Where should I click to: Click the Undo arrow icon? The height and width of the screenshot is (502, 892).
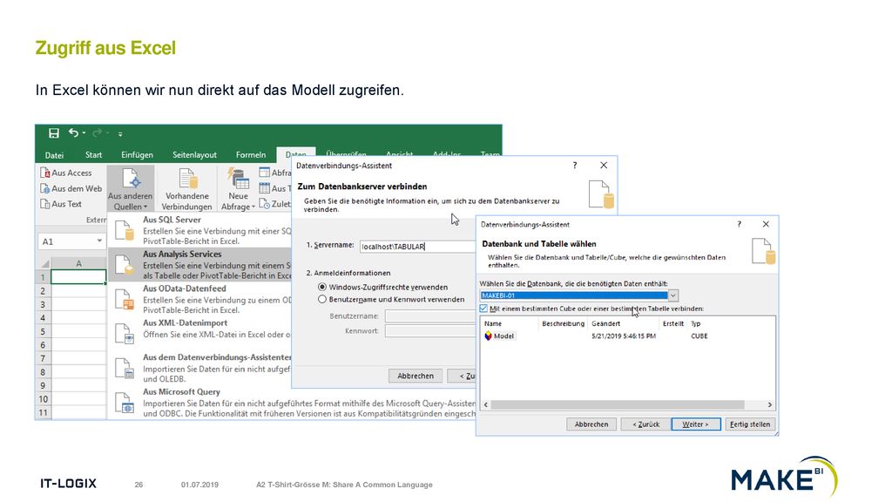coord(73,132)
